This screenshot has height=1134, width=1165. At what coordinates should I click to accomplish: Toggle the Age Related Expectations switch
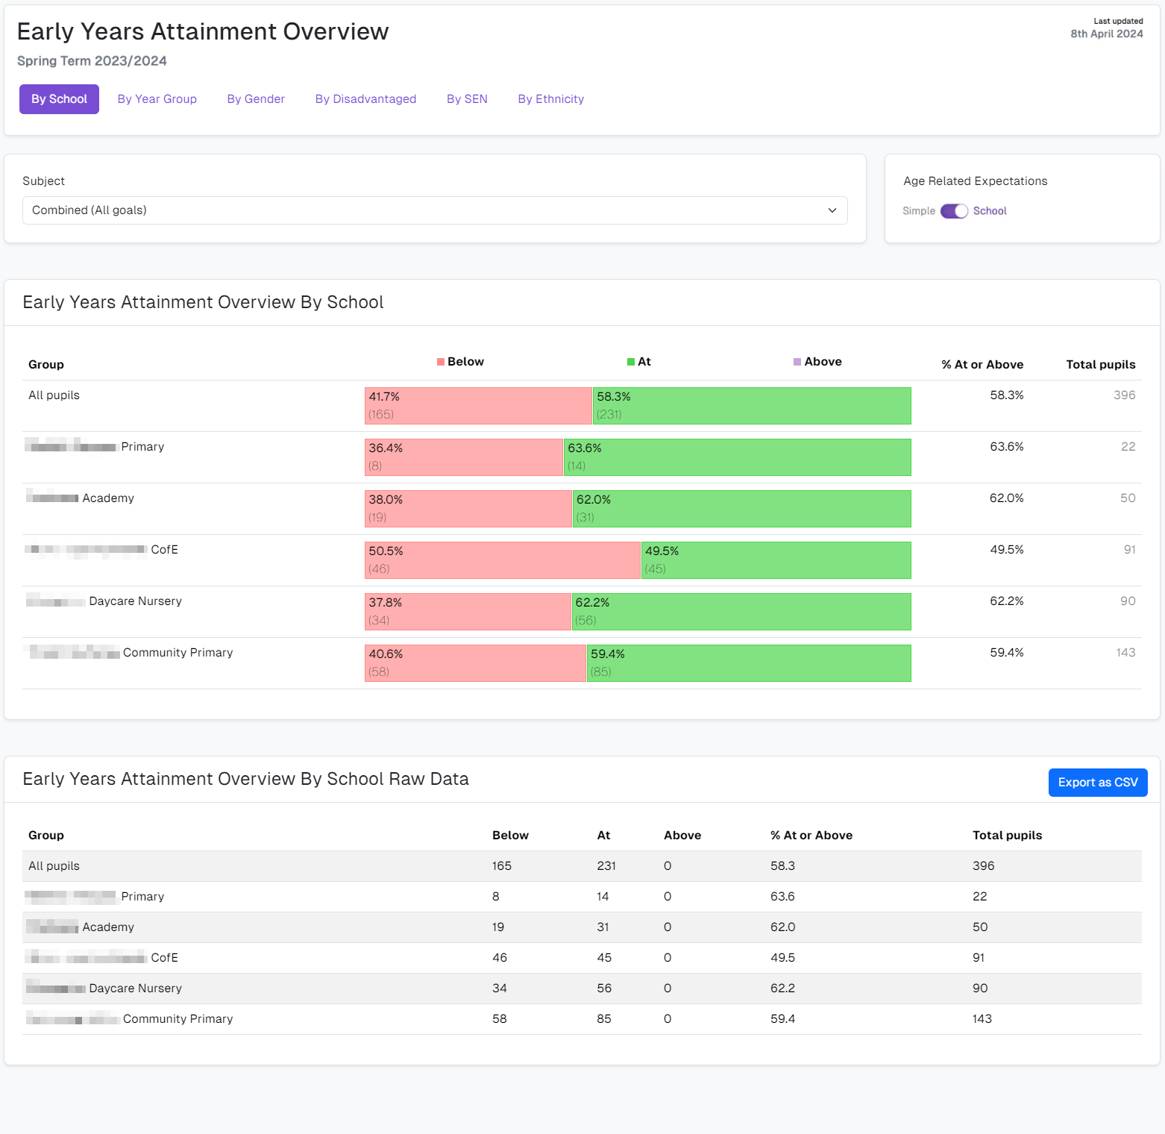[954, 211]
